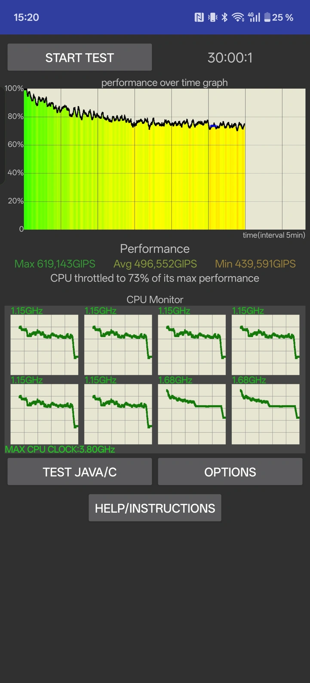Tap the Wi-Fi signal icon
The width and height of the screenshot is (310, 683).
pyautogui.click(x=238, y=17)
